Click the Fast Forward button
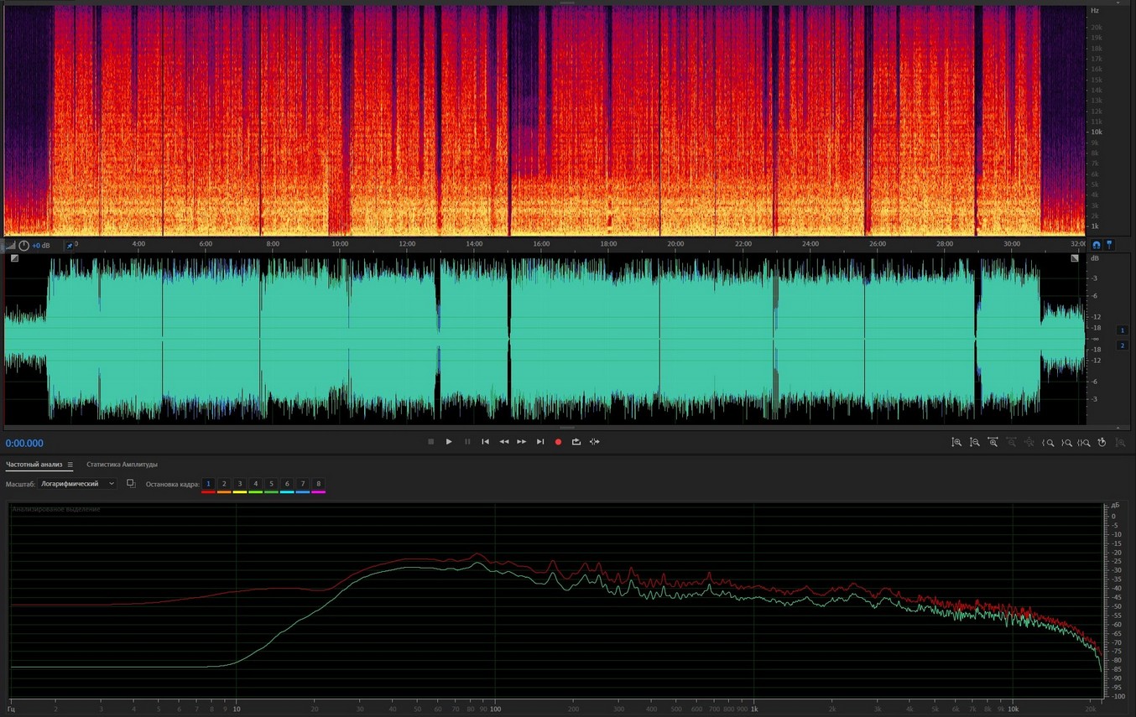 coord(522,442)
